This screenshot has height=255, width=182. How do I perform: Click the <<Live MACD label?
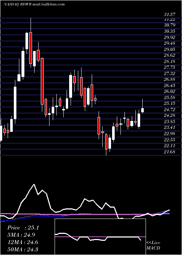[x=153, y=245]
